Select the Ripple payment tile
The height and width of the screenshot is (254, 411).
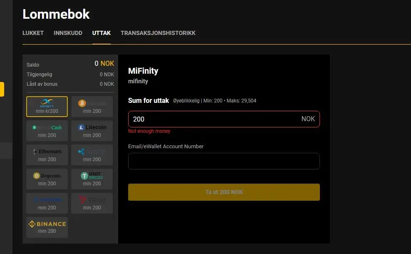click(92, 155)
